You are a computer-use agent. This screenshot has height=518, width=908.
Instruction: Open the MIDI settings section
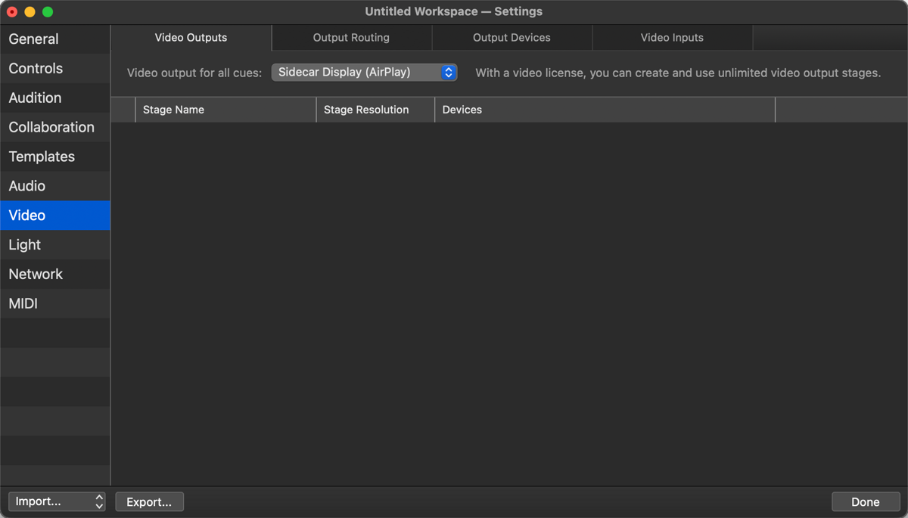click(55, 304)
